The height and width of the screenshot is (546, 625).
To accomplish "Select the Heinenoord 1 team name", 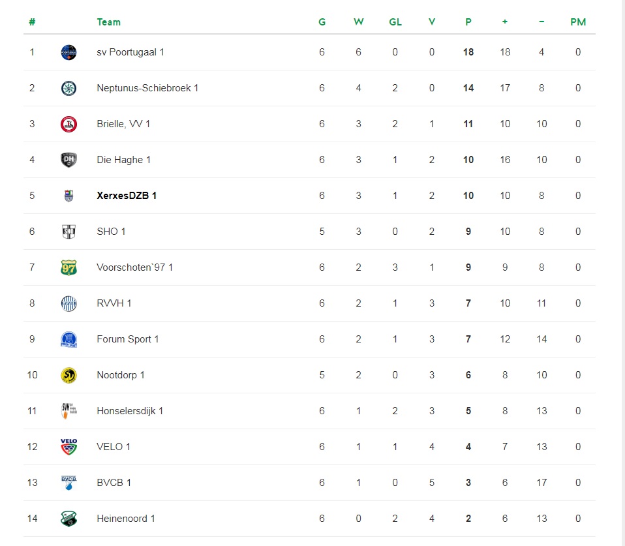I will click(126, 519).
